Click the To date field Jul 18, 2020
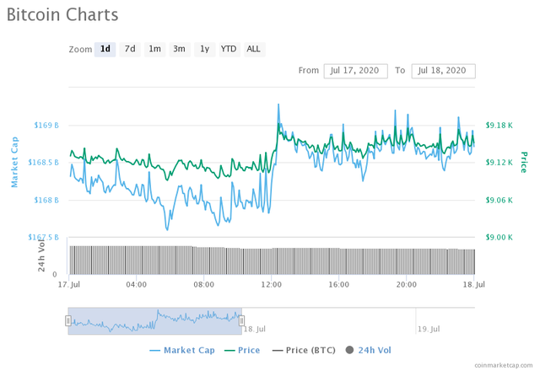The width and height of the screenshot is (540, 371). pos(443,71)
